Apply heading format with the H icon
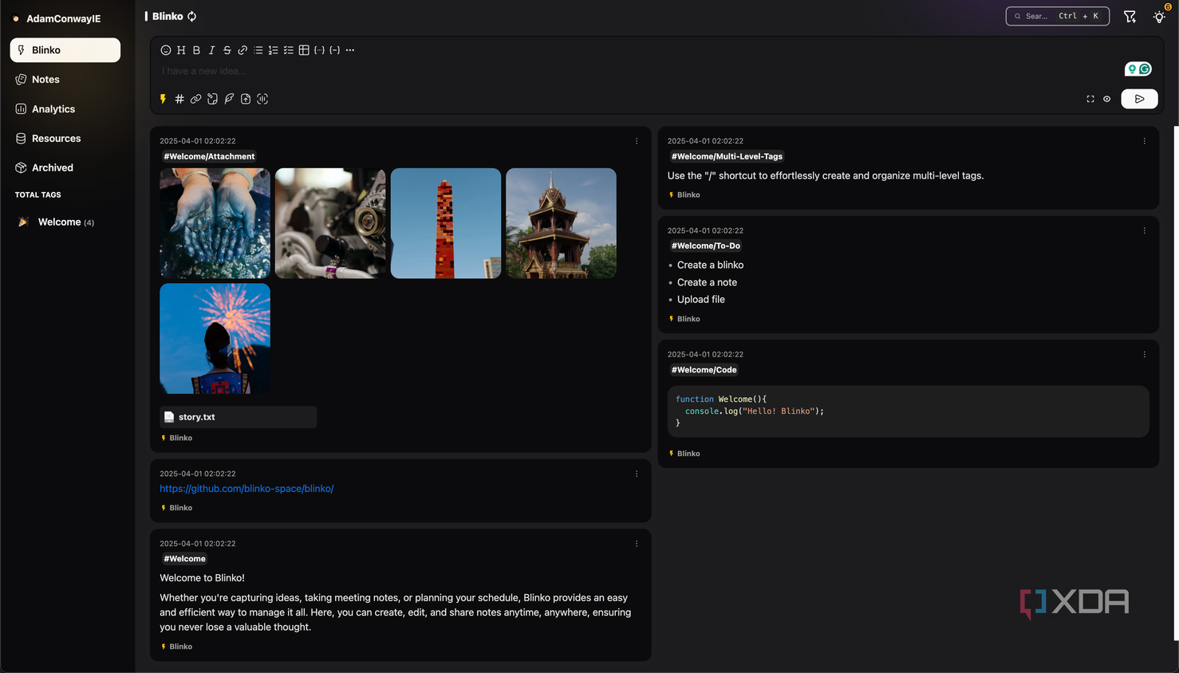 click(x=181, y=50)
